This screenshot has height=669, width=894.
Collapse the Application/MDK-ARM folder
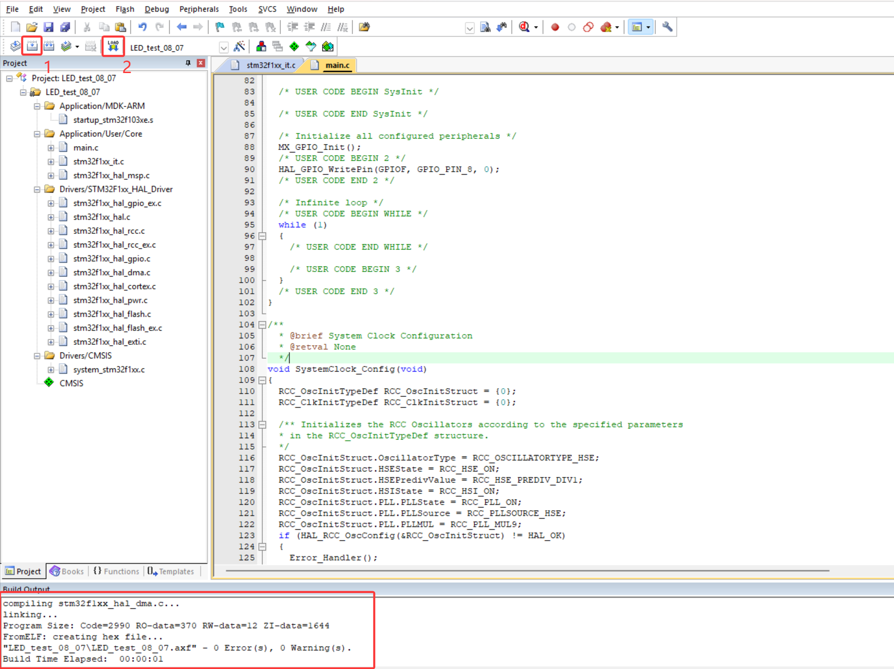pos(37,106)
